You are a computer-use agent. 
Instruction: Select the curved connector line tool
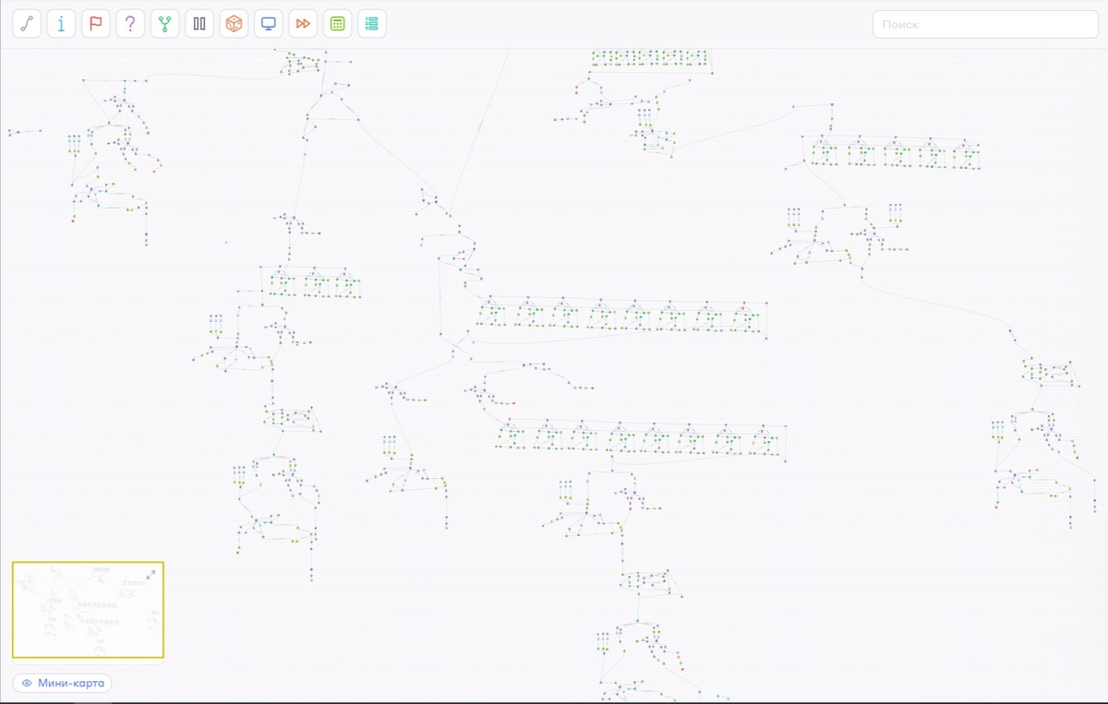click(27, 24)
